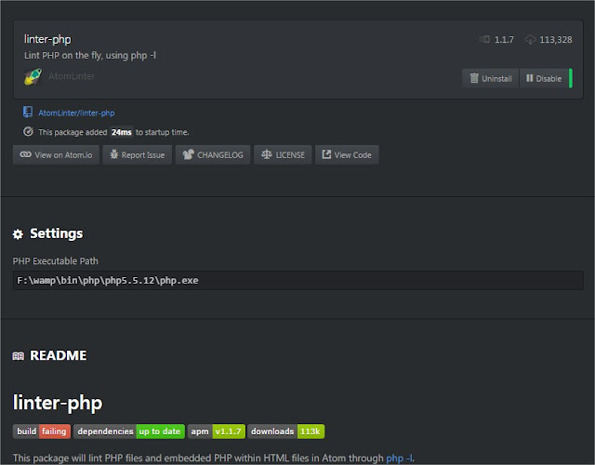Viewport: 595px width, 465px height.
Task: Click the View Code button
Action: (x=347, y=155)
